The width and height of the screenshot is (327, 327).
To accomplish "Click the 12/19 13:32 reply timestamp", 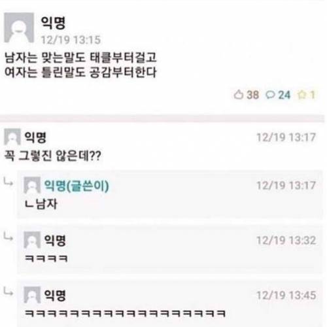I will pos(286,241).
